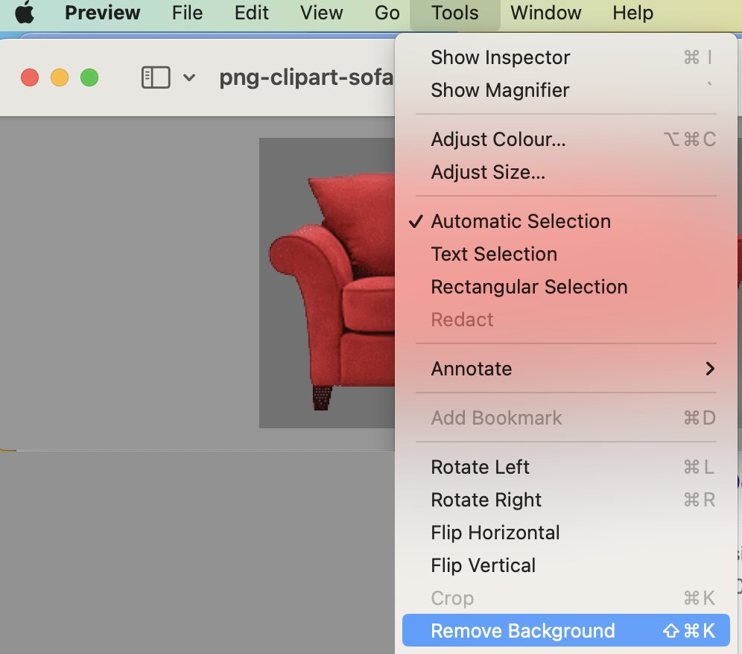Open the View menu
The height and width of the screenshot is (654, 742).
(x=321, y=13)
